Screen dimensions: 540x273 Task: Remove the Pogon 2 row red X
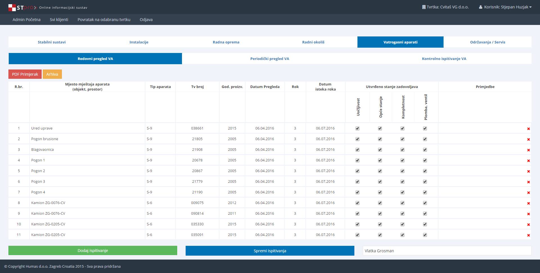coord(528,171)
